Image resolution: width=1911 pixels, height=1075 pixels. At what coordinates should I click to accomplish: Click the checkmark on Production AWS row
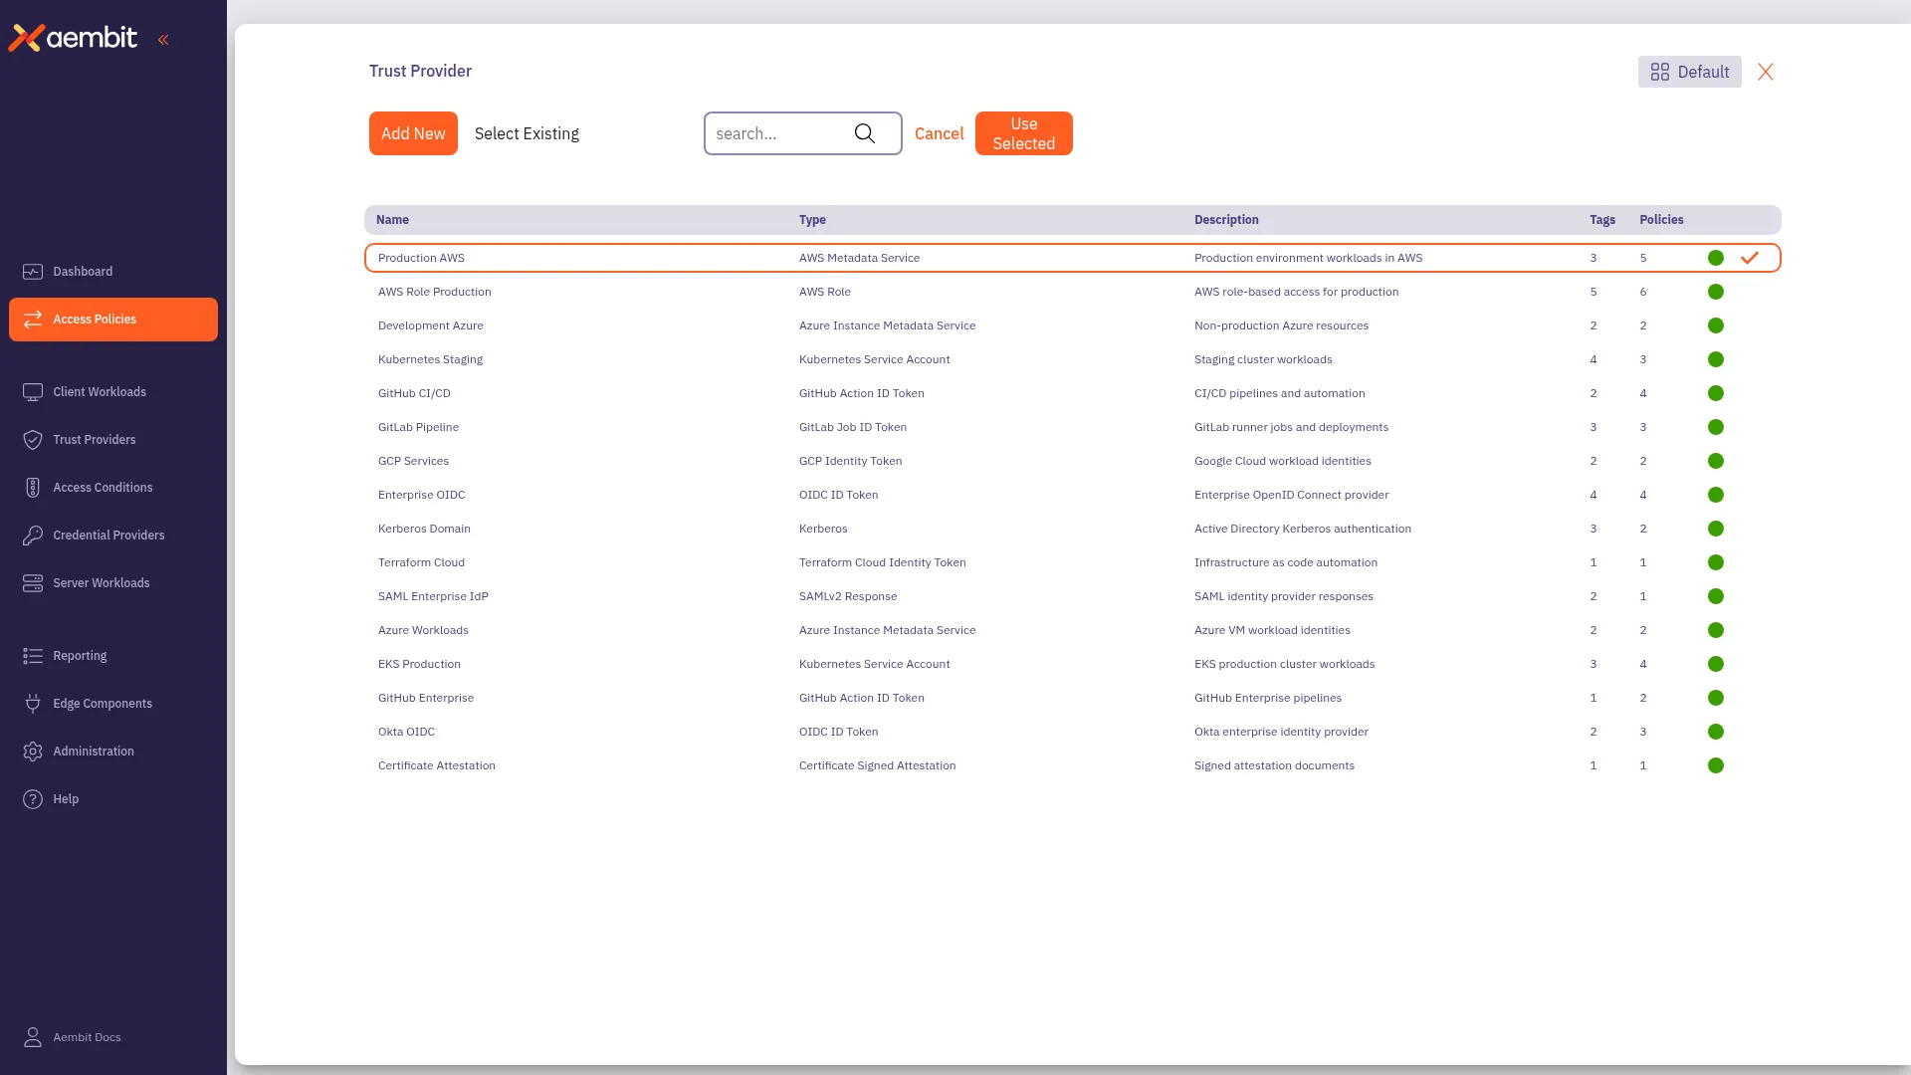[x=1750, y=258]
